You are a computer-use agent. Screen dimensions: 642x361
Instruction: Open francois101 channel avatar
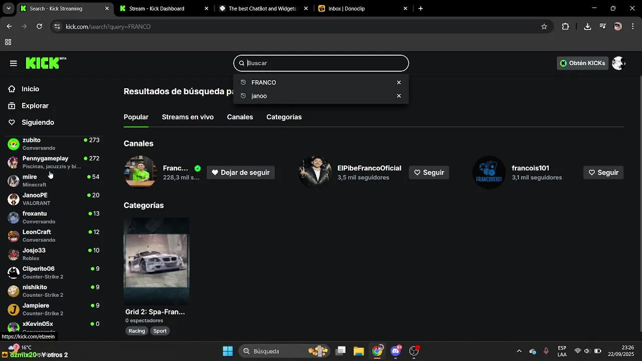pyautogui.click(x=489, y=172)
